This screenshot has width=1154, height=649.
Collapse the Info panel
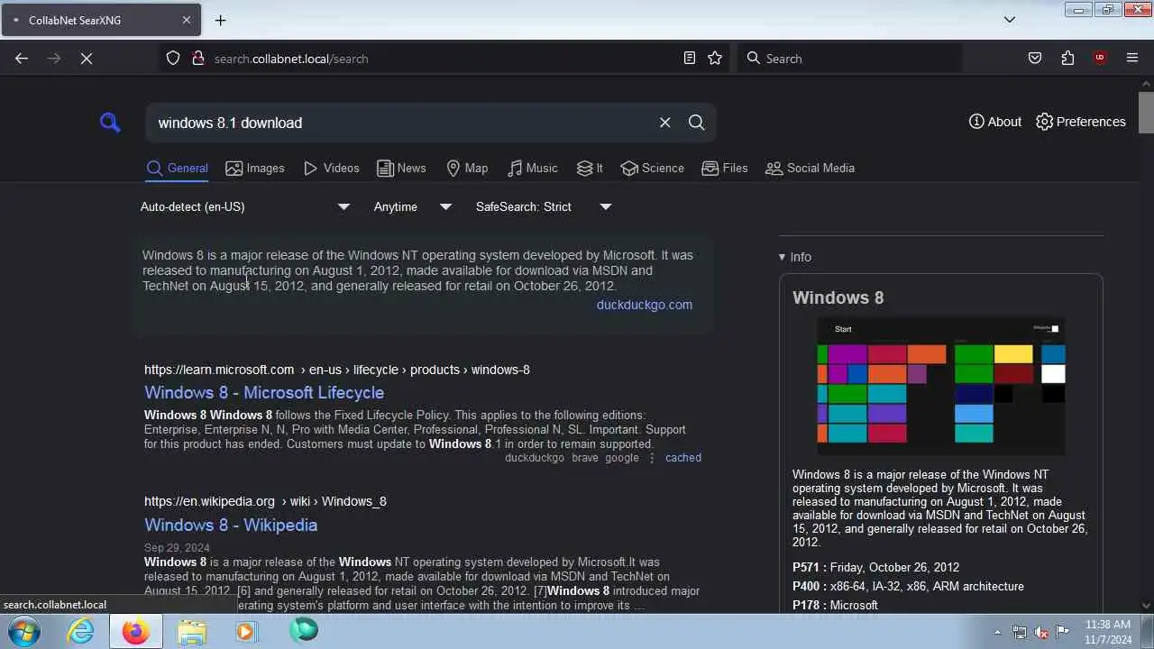795,257
